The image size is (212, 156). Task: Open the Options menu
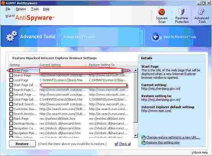coord(21,9)
